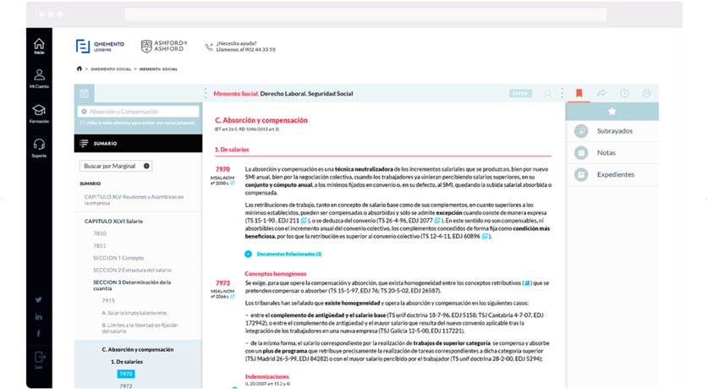Select 1. De salarios tree item
The image size is (708, 389).
(127, 361)
